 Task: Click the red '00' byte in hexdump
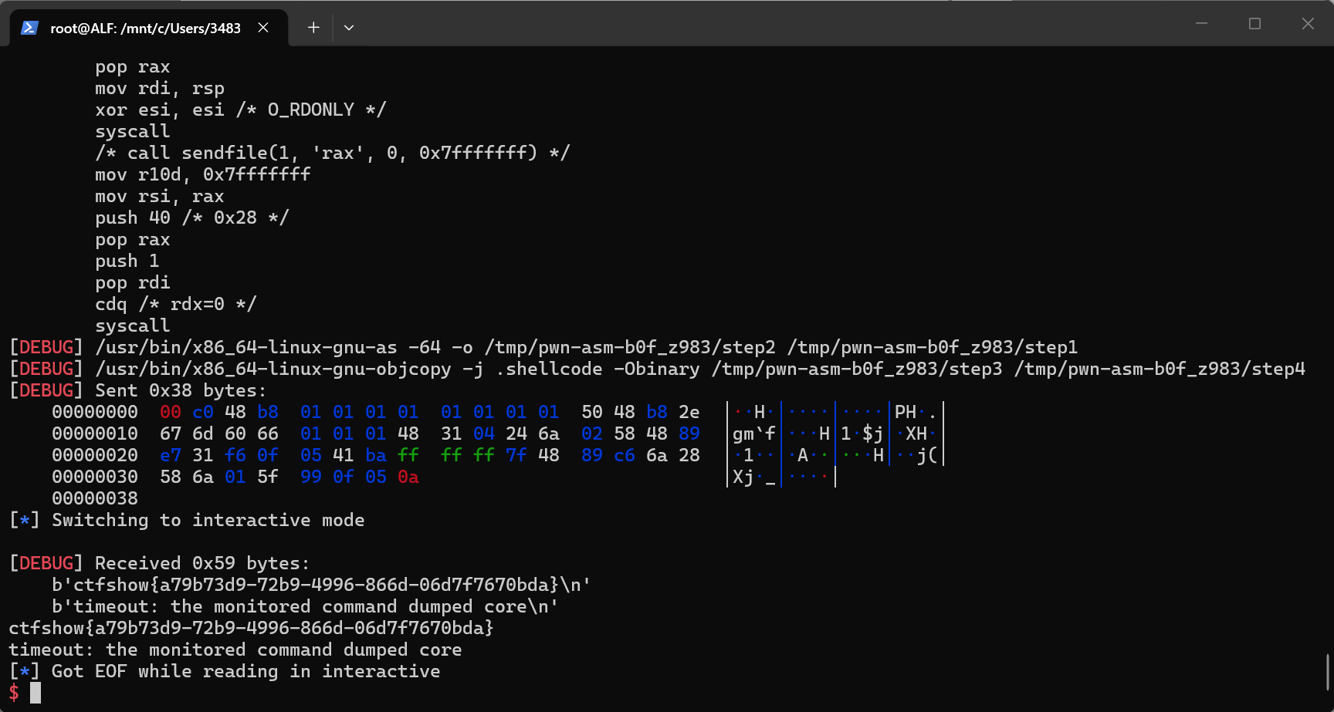click(171, 412)
